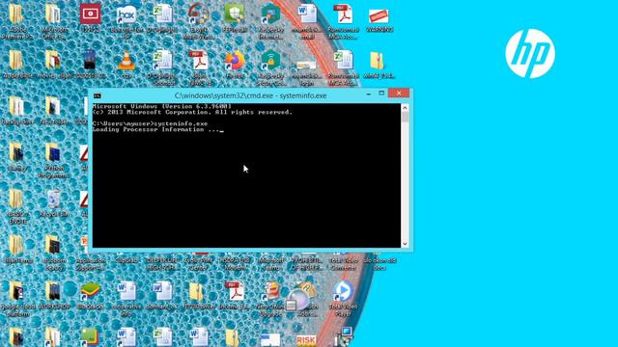
Task: Open the Recycle Bin desktop icon
Action: point(54,200)
